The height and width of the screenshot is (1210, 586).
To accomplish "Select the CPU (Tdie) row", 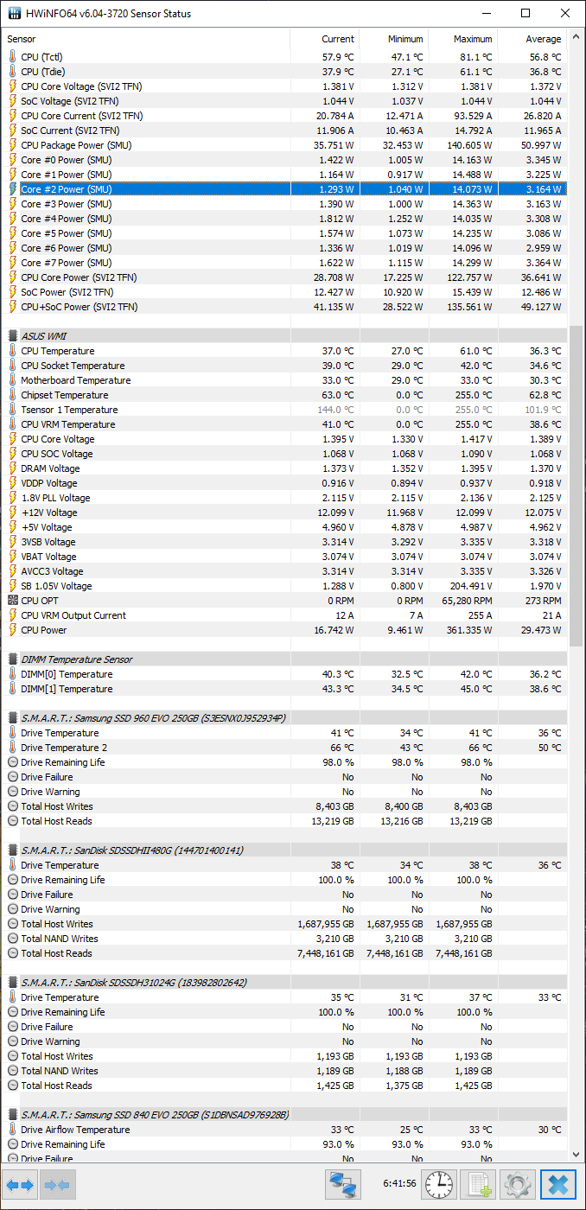I will click(285, 71).
